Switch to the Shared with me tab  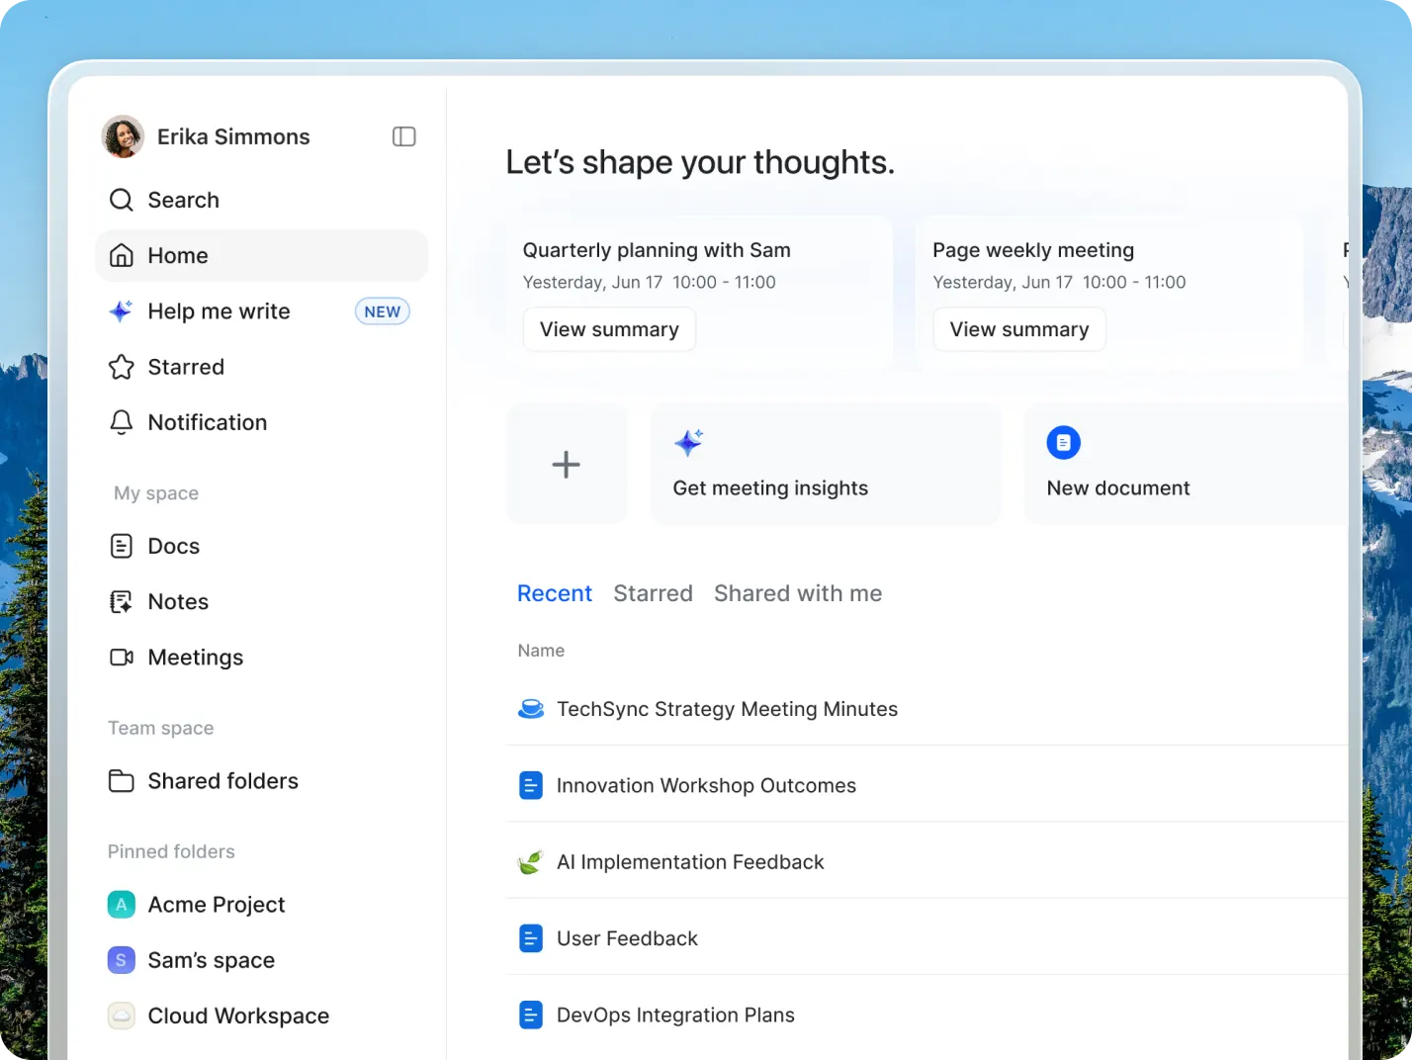[x=798, y=593]
